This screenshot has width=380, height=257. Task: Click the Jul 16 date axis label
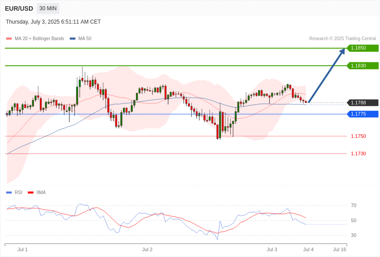(339, 249)
